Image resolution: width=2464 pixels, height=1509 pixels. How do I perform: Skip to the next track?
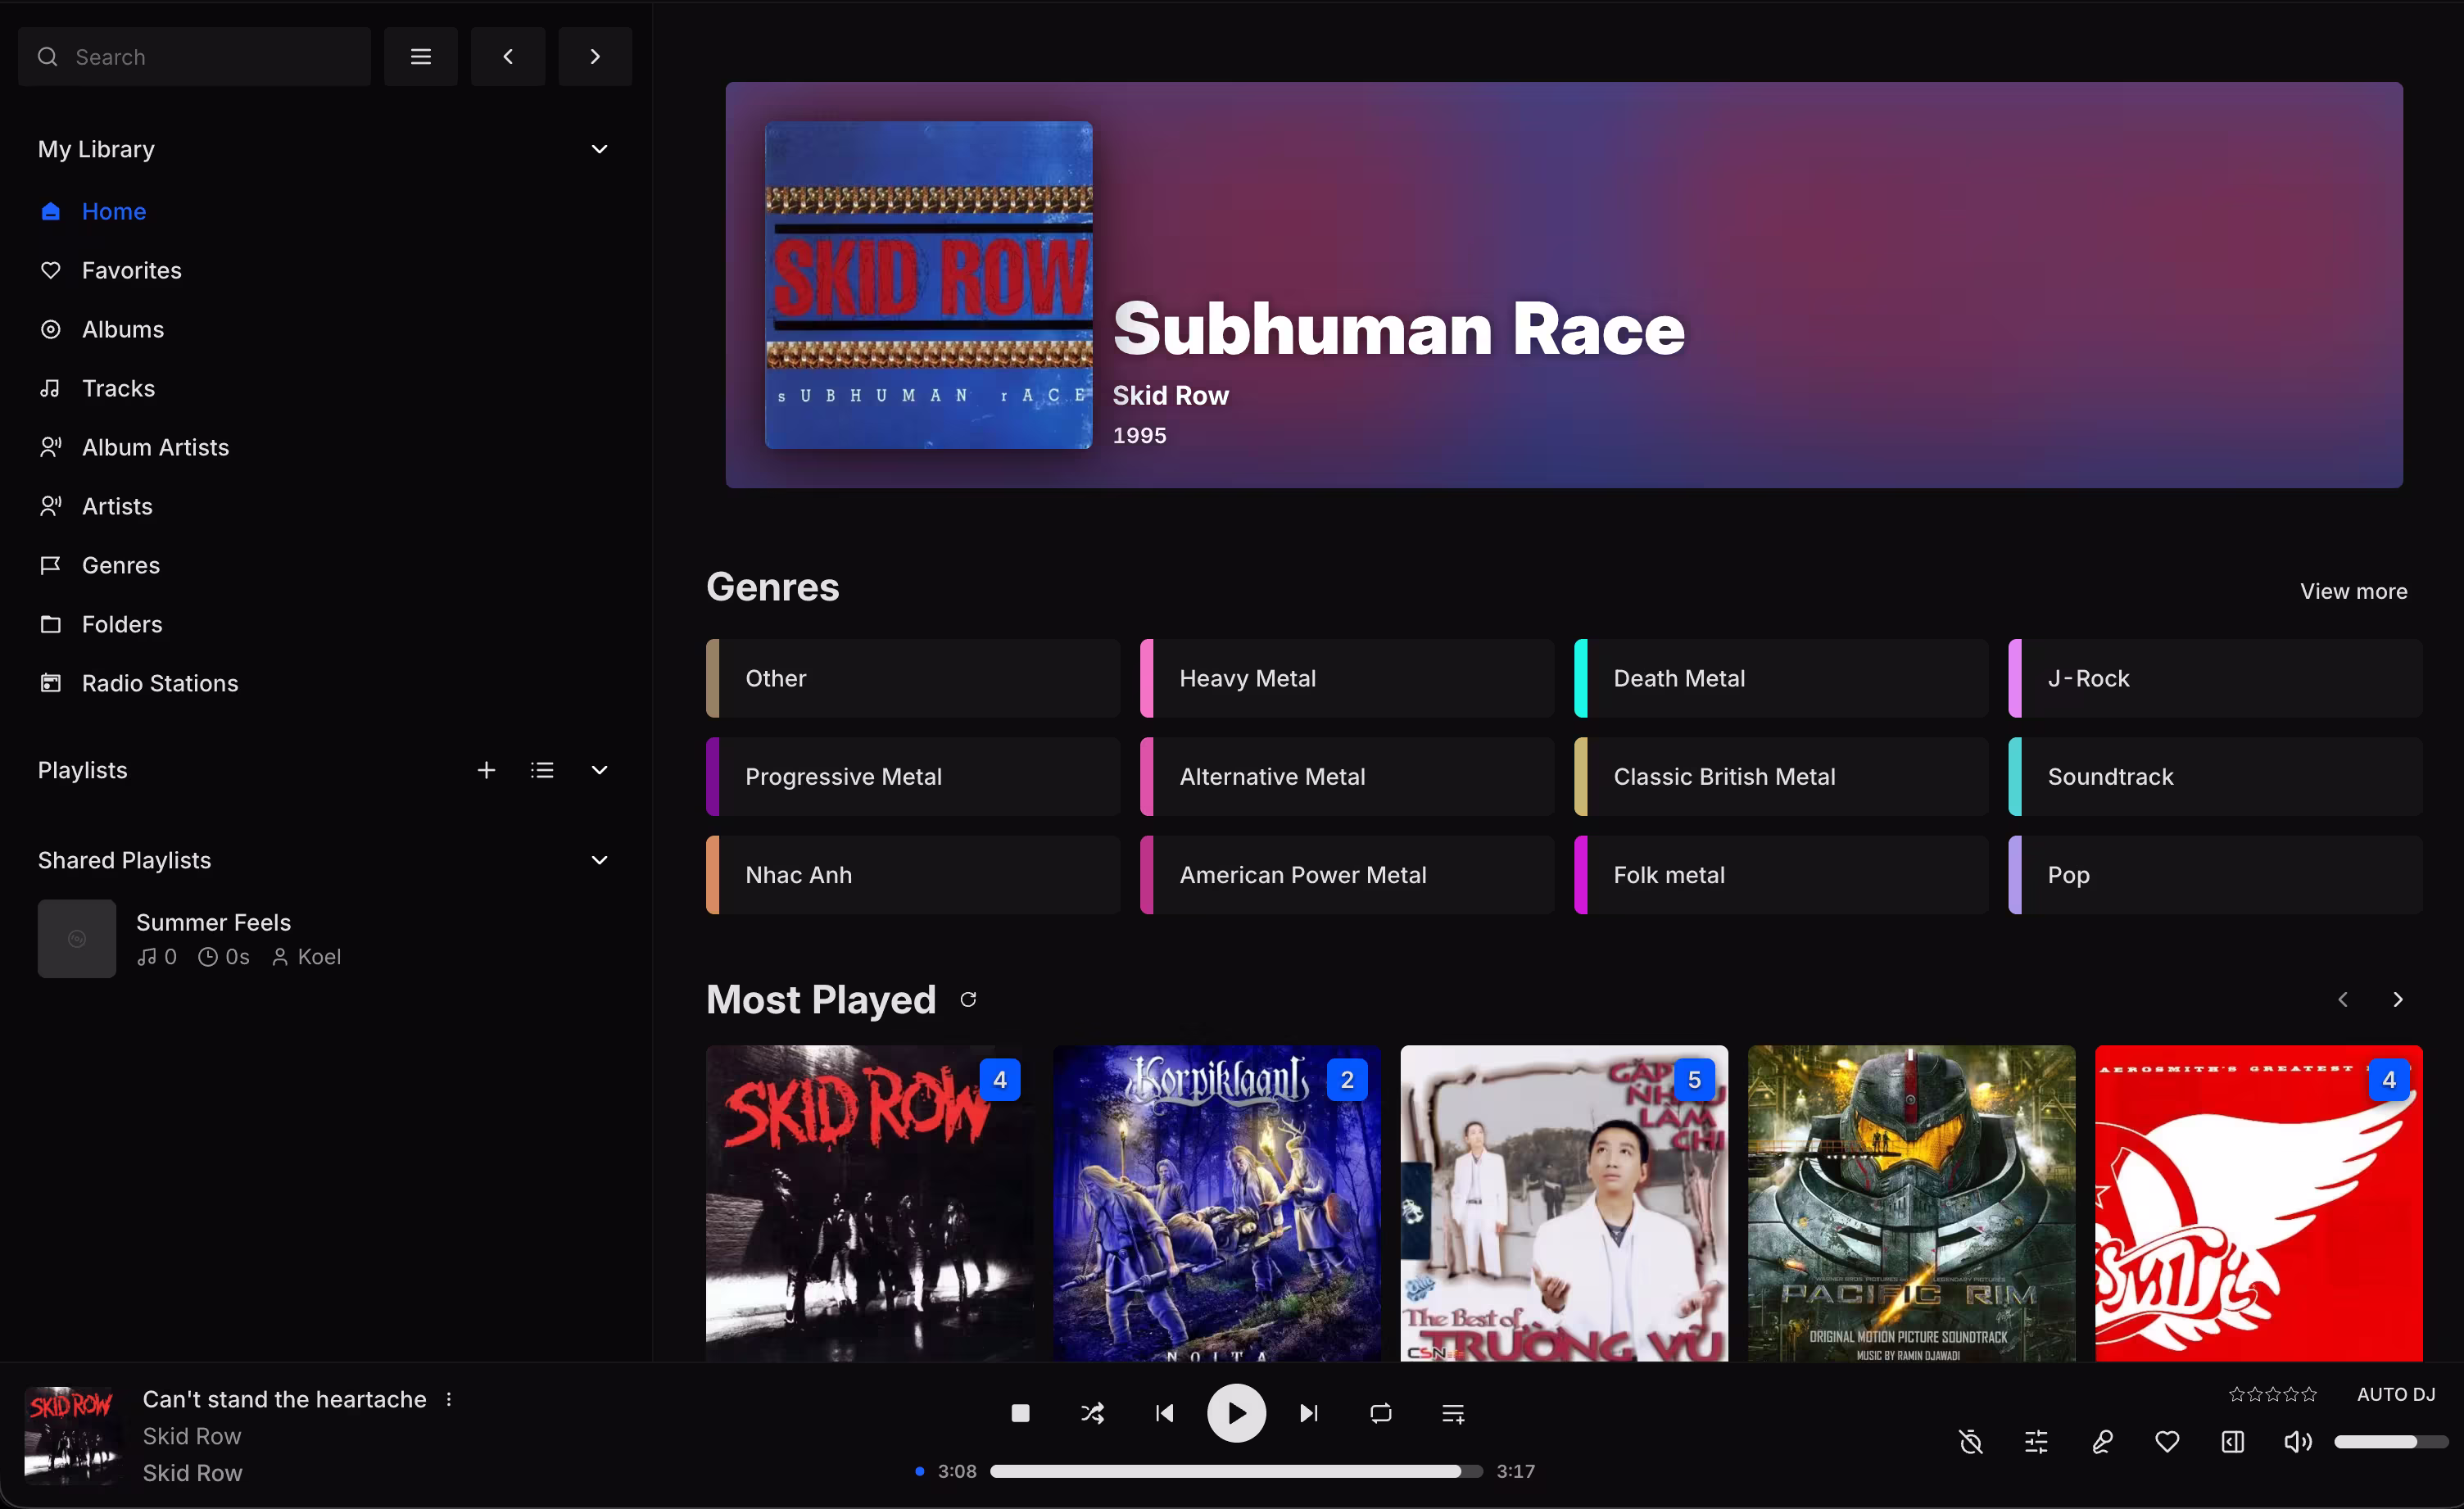click(x=1308, y=1413)
